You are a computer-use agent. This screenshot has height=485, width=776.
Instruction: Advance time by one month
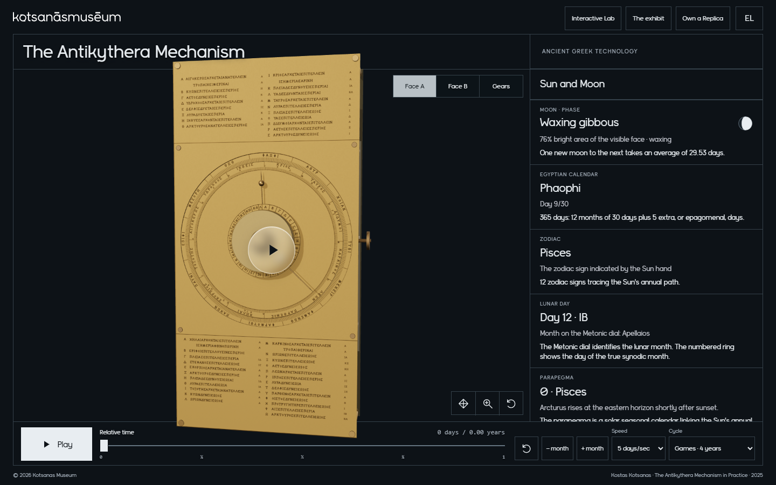point(592,448)
